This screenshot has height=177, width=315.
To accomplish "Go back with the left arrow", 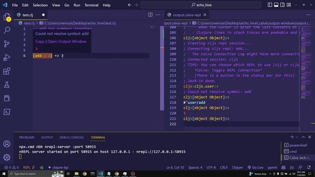I will (x=130, y=5).
